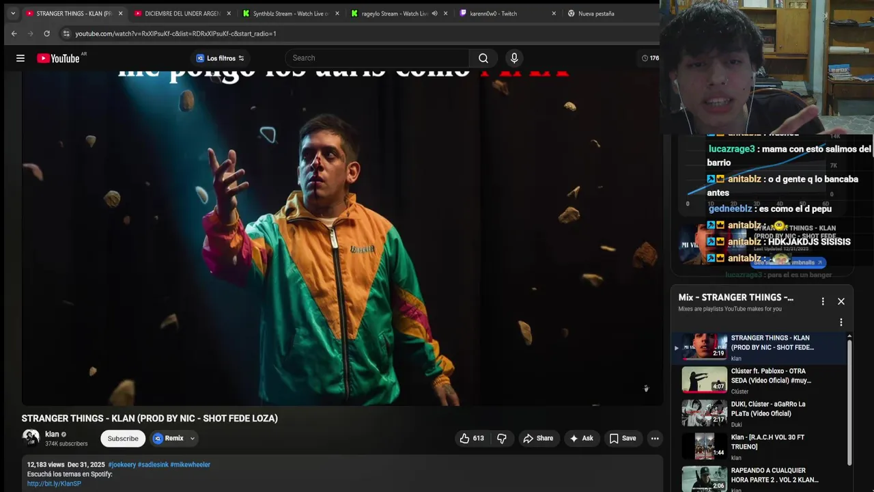Image resolution: width=874 pixels, height=492 pixels.
Task: Switch to rageylo Stream tab
Action: tap(395, 14)
